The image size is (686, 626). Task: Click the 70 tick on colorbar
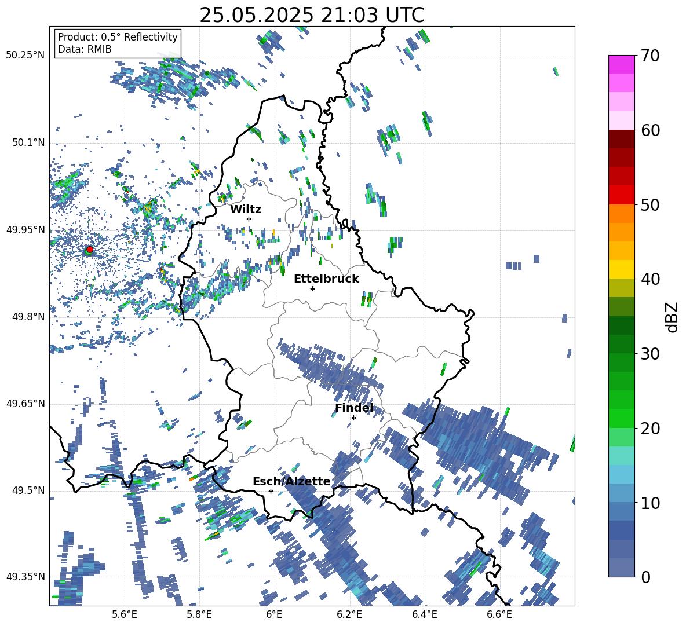click(x=649, y=56)
